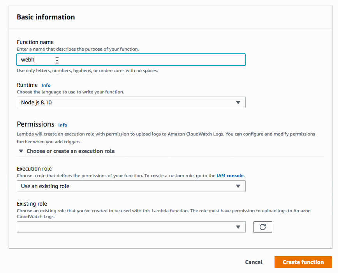Click the 'Existing role' field label
The image size is (338, 273).
click(32, 204)
